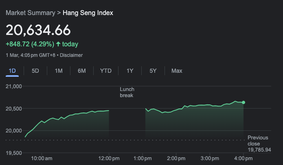Viewport: 283px width, 165px height.
Task: Select the 5Y time range tab
Action: [x=153, y=71]
